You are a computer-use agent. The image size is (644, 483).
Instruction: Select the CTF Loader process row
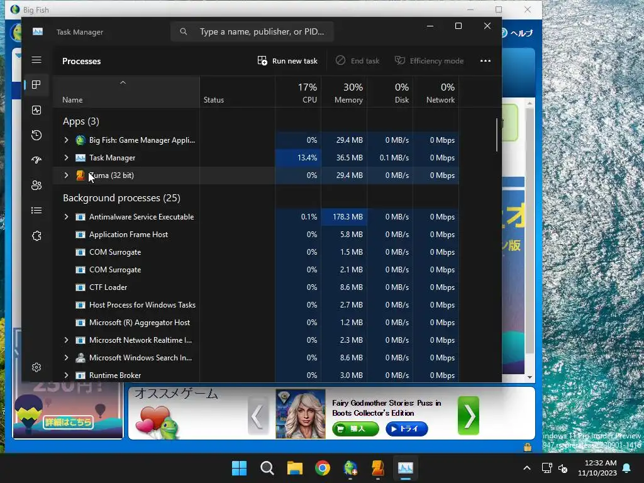[x=255, y=287]
